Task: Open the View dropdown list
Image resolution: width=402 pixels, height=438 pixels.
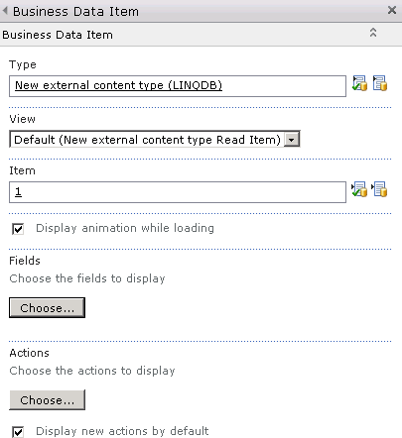Action: click(x=155, y=140)
